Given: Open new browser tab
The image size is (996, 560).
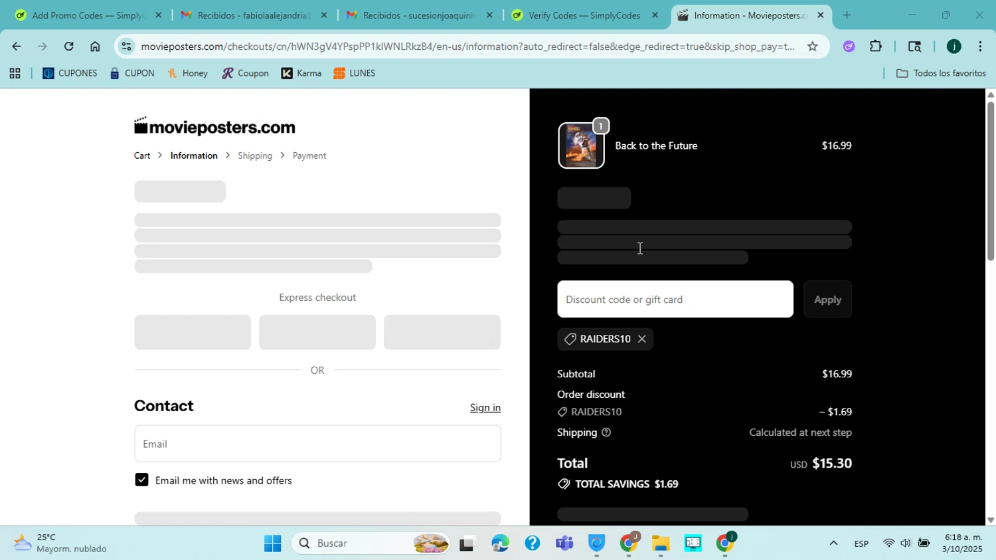Looking at the screenshot, I should coord(847,15).
